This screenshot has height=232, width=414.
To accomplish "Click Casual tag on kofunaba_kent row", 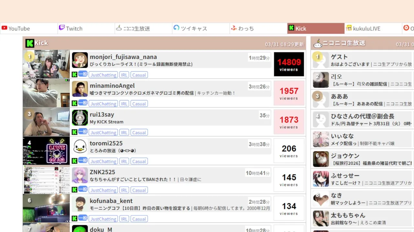I will [x=139, y=219].
